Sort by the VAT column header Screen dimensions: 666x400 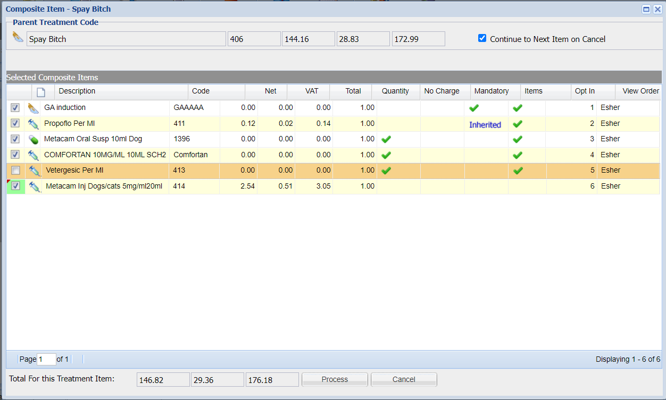[x=309, y=91]
